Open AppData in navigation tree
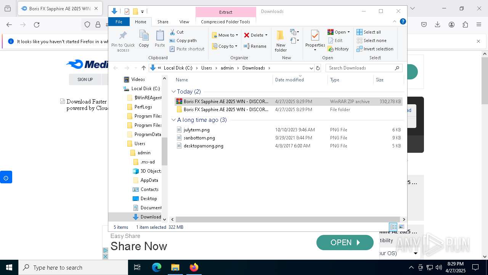This screenshot has width=488, height=275. pos(145,180)
